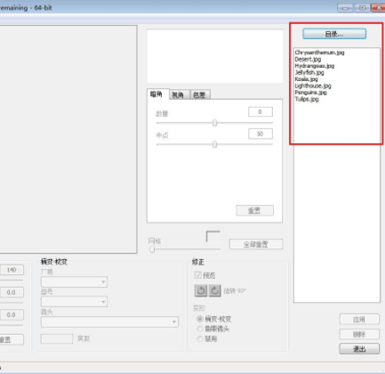Switch to the 色差 chromatic aberration tab
This screenshot has width=385, height=374.
pyautogui.click(x=200, y=94)
